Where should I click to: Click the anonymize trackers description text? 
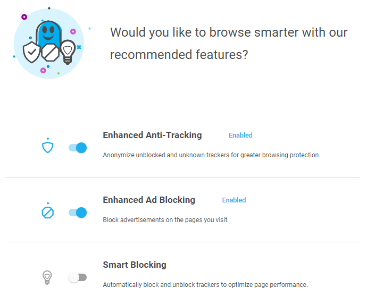pyautogui.click(x=211, y=155)
